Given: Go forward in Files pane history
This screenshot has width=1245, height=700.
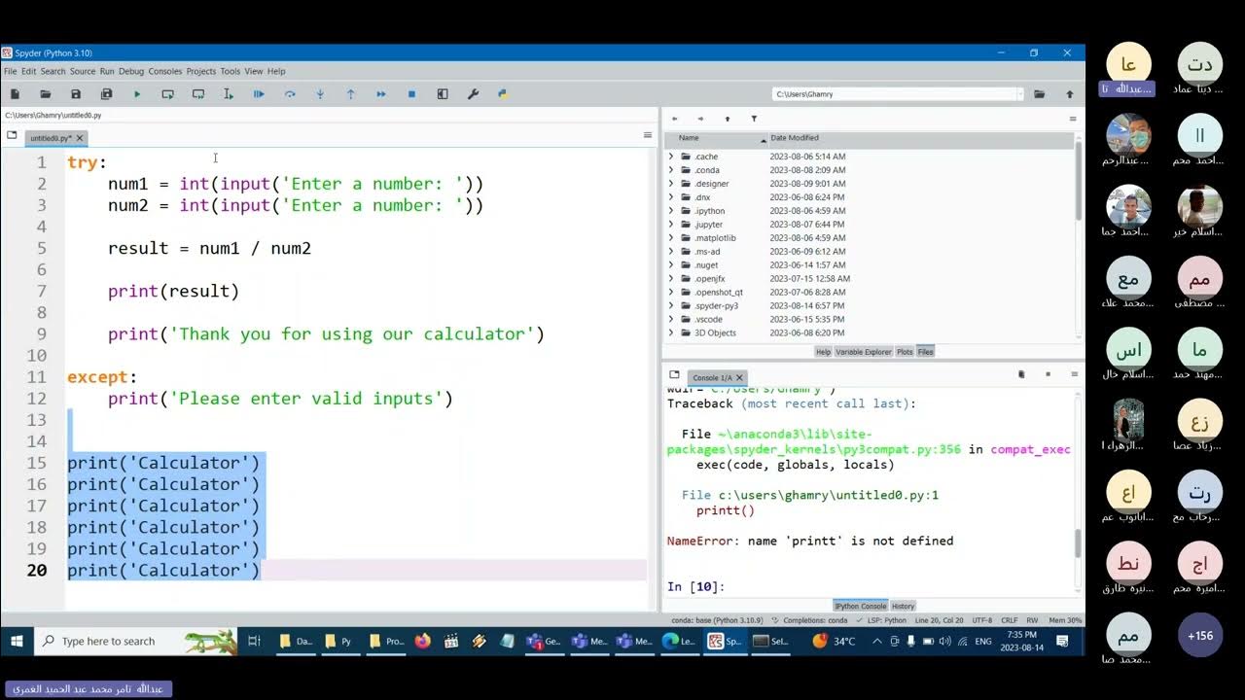Looking at the screenshot, I should point(700,119).
